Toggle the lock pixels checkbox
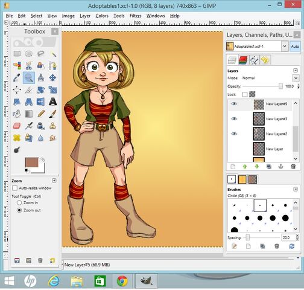304x290 pixels. point(245,94)
